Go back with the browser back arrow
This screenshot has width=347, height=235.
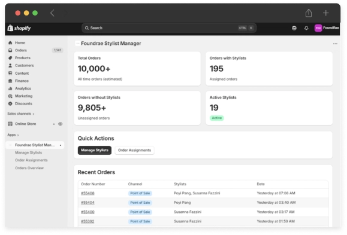(x=52, y=13)
